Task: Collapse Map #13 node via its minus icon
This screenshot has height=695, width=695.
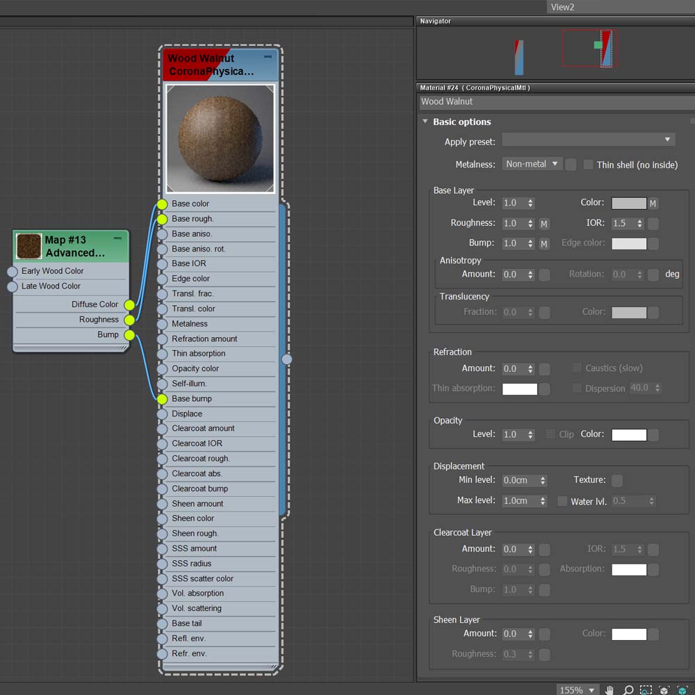Action: pos(117,238)
